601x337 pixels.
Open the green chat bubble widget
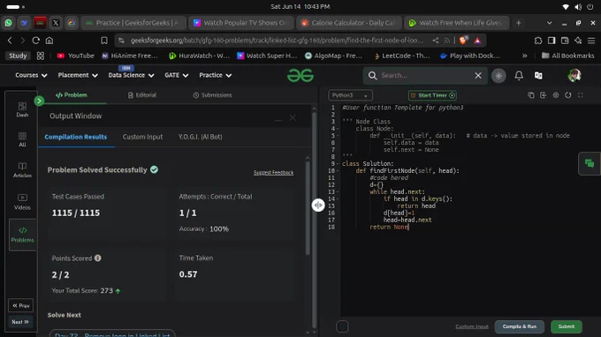click(x=590, y=163)
